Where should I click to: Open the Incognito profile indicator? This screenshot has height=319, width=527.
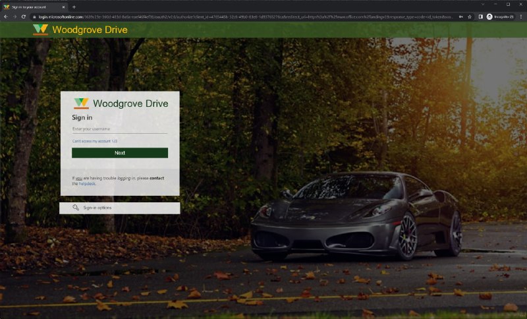(500, 16)
